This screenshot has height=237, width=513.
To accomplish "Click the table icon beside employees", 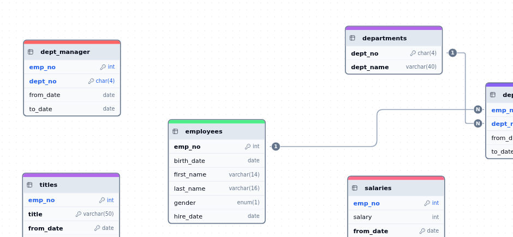I will coord(175,131).
